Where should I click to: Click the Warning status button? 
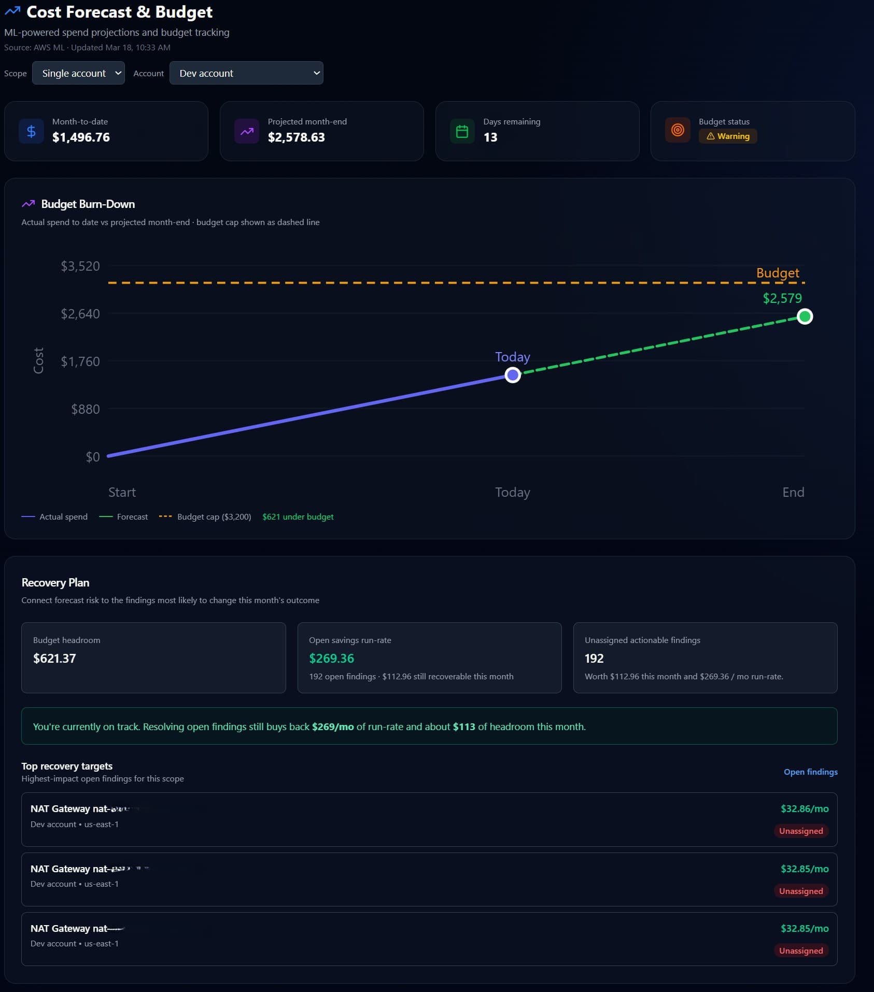point(728,136)
